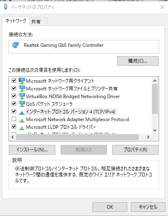The image size is (168, 216).
Task: Click the vertical scrollbar thumb in list
Action: coord(155,99)
